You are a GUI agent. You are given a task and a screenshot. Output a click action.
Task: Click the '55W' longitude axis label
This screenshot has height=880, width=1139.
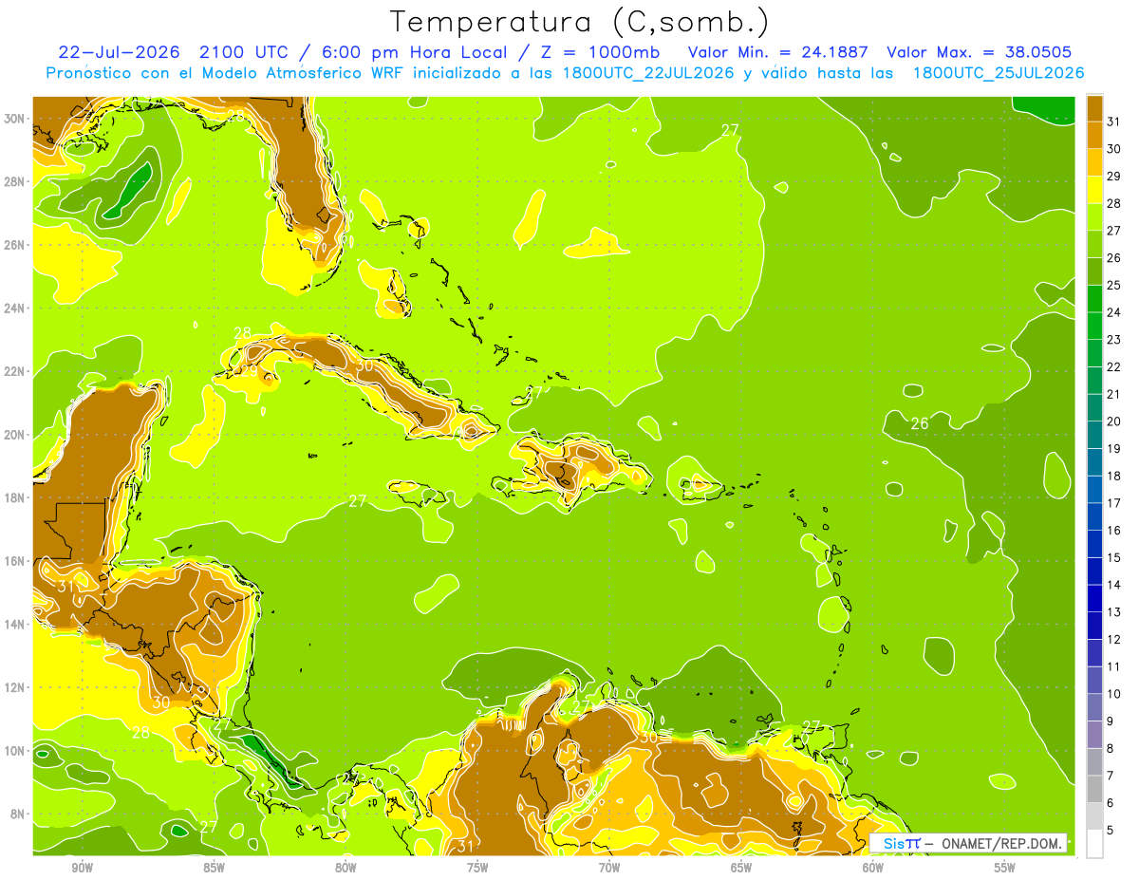[1005, 868]
